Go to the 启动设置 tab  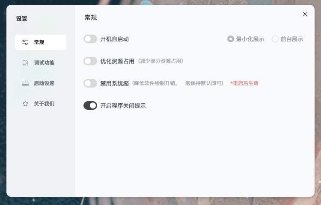[x=44, y=83]
